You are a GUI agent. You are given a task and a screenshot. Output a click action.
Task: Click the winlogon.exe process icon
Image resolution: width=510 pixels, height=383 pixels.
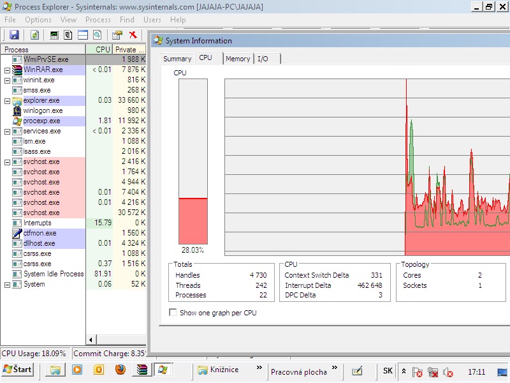(x=17, y=110)
